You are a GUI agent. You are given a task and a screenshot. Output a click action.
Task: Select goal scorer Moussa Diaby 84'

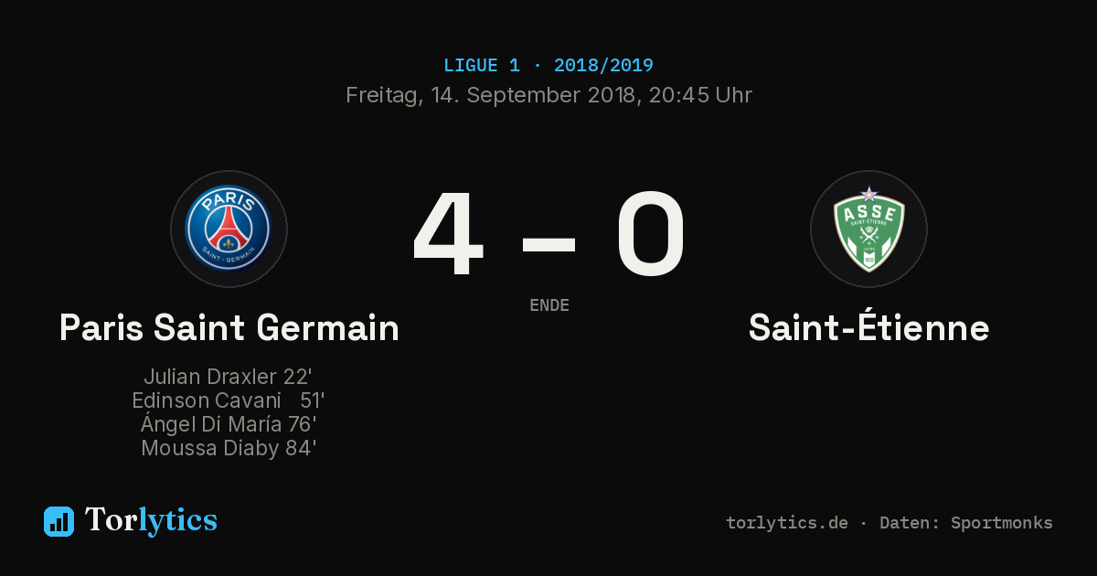point(229,448)
